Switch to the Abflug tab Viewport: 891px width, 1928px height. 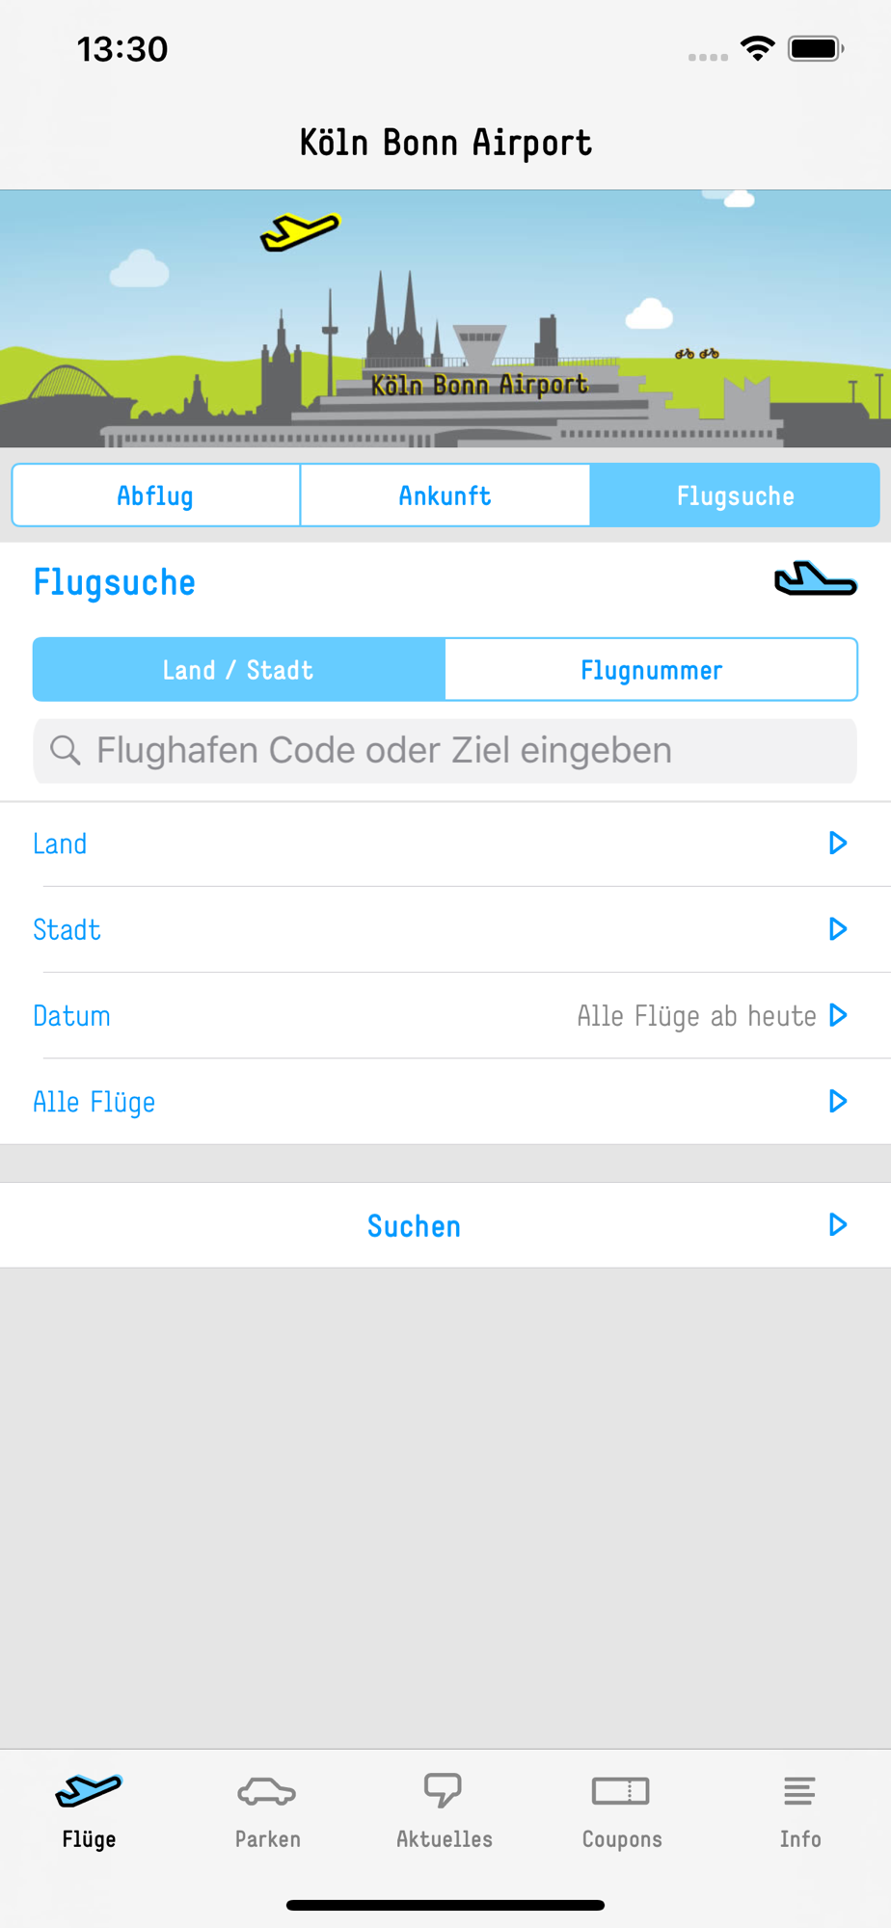155,495
